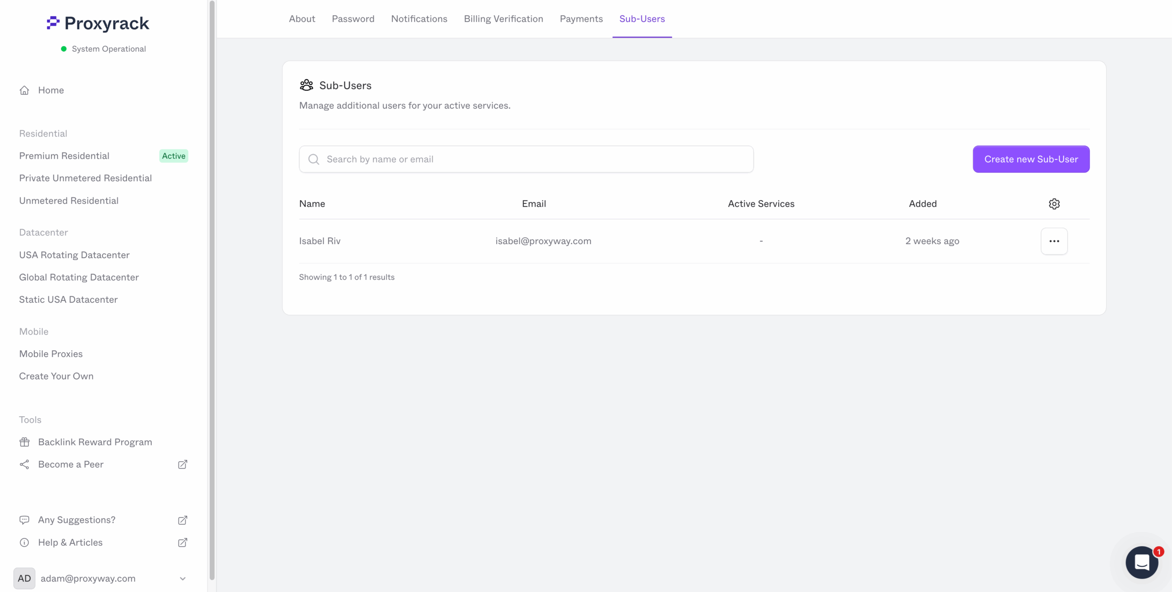Focus the Search by name or email field

(526, 159)
